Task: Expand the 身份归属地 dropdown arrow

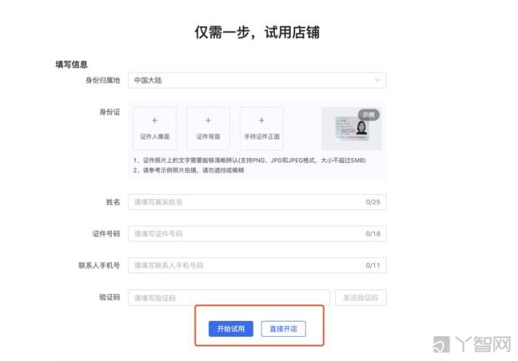Action: tap(378, 80)
